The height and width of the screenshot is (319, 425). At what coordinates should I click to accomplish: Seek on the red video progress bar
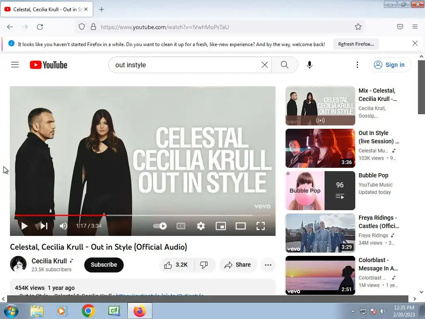pyautogui.click(x=143, y=216)
